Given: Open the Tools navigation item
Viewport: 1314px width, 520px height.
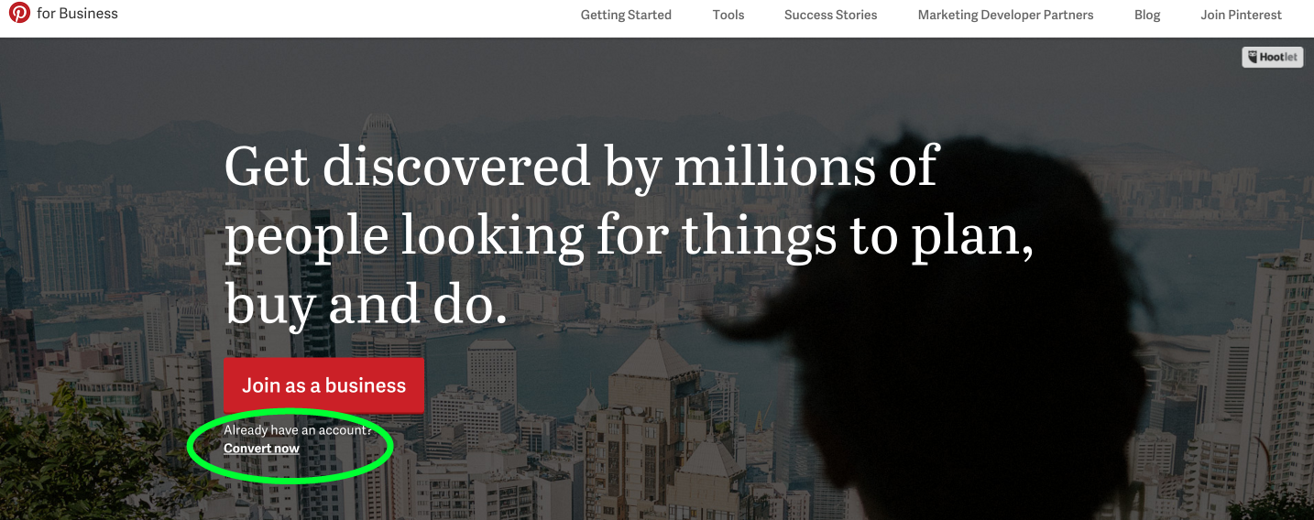Looking at the screenshot, I should click(x=728, y=15).
